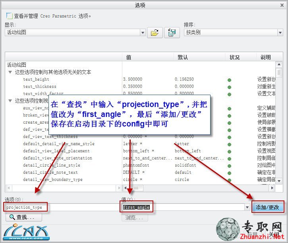Select the def_view_text_thickness option row
This screenshot has height=243, width=288.
50,137
